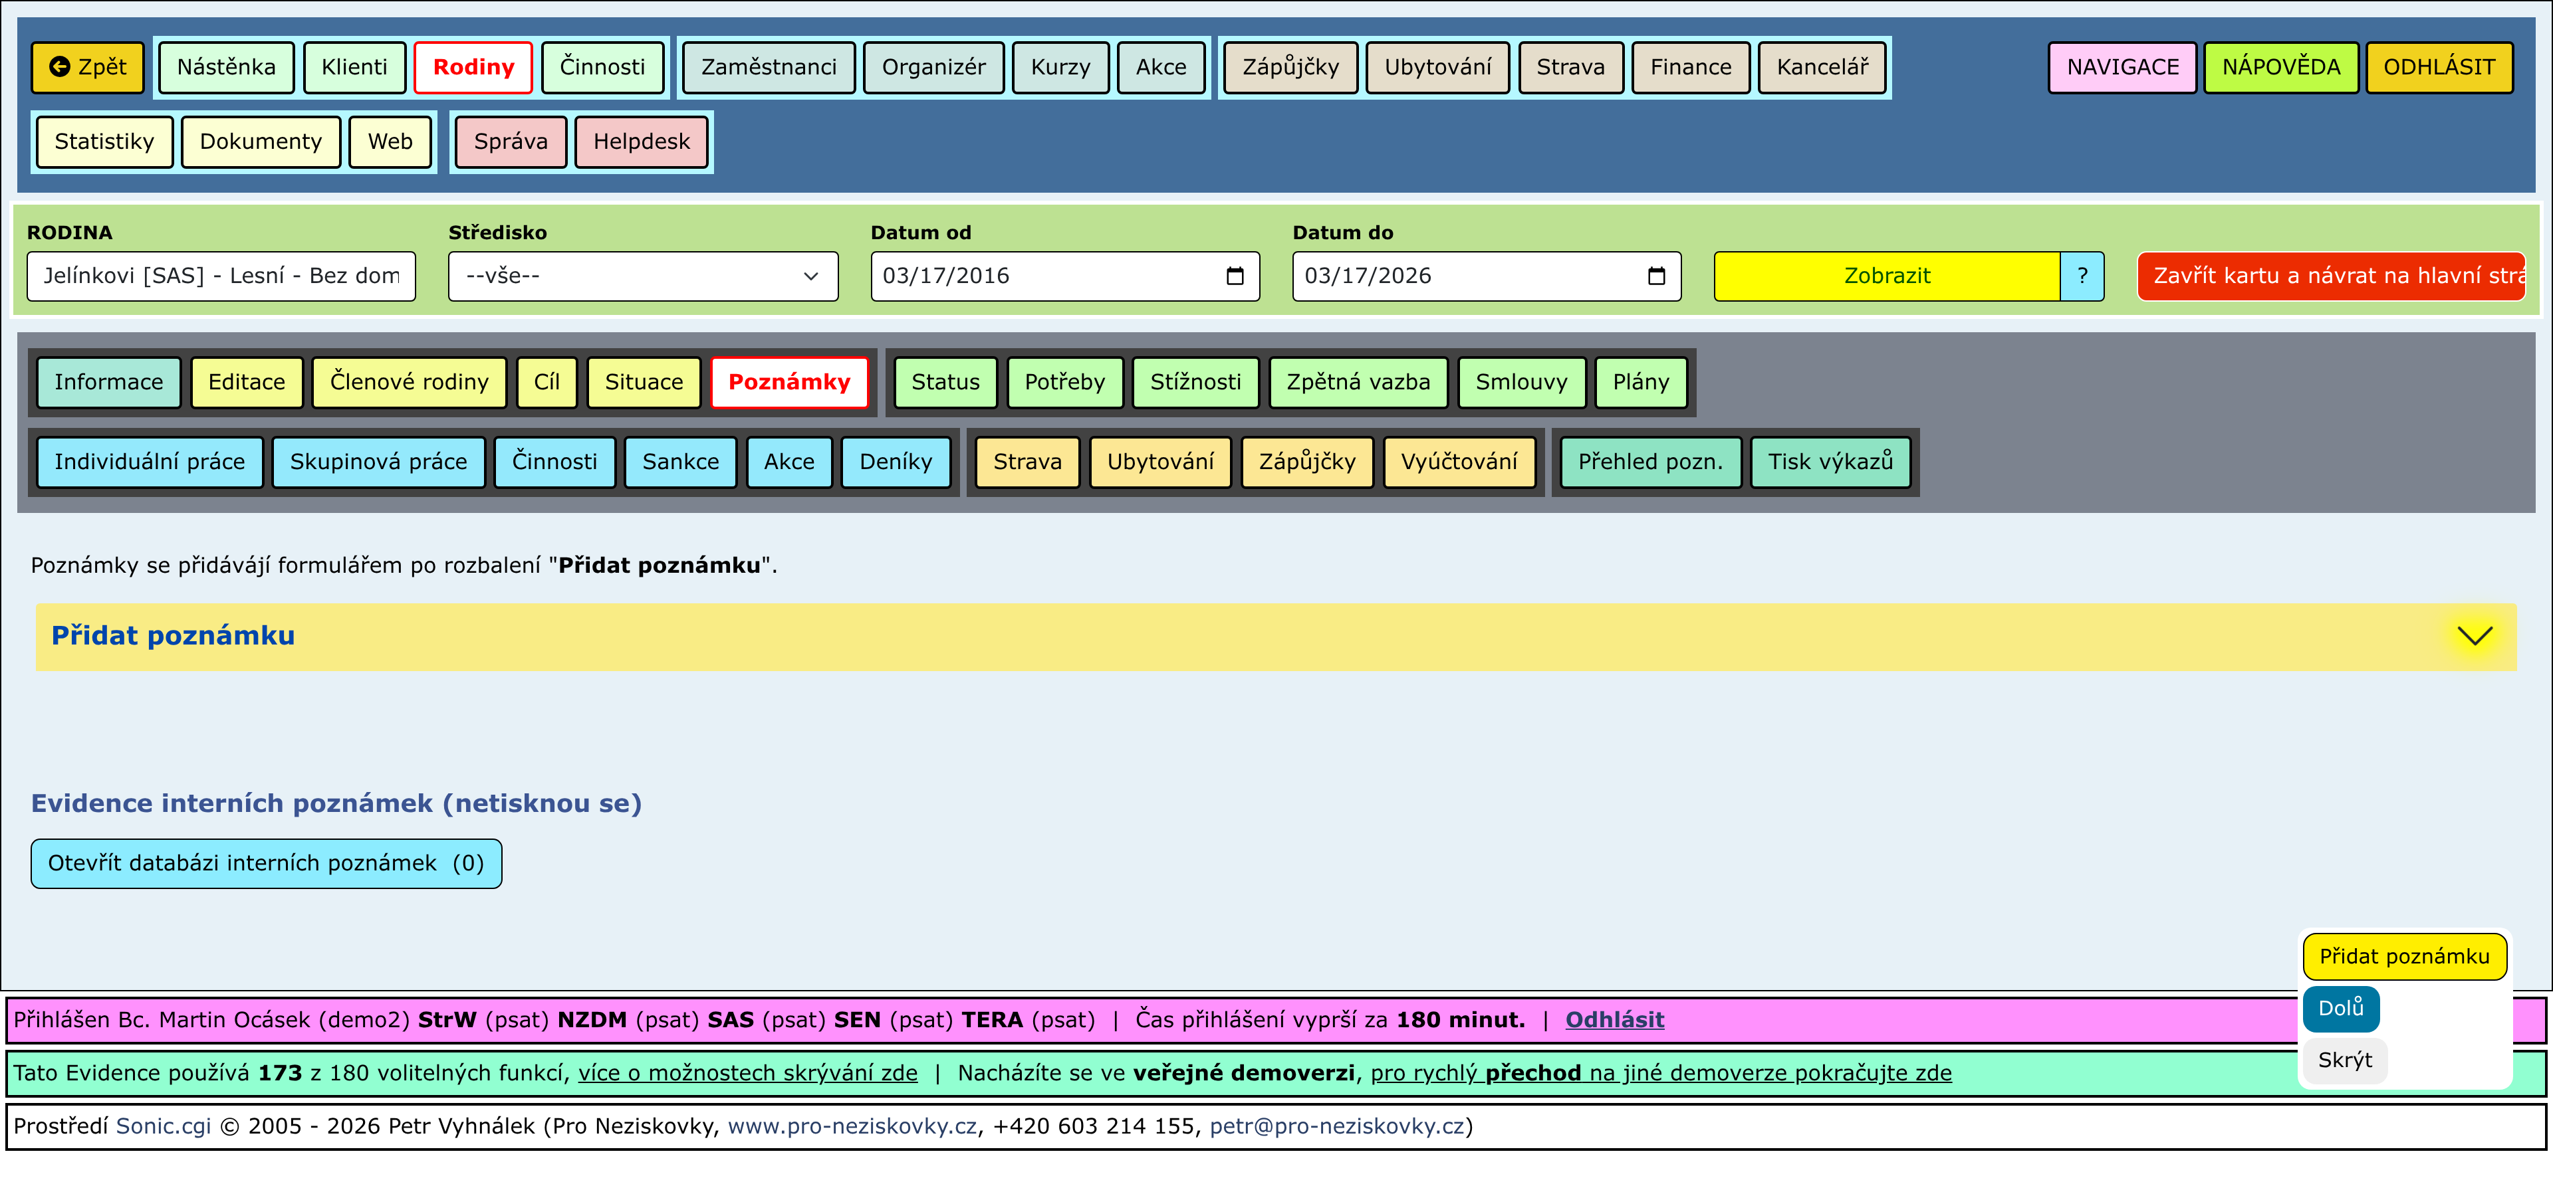The image size is (2553, 1196).
Task: Expand the Přidat poznámku chevron arrow
Action: point(2474,636)
